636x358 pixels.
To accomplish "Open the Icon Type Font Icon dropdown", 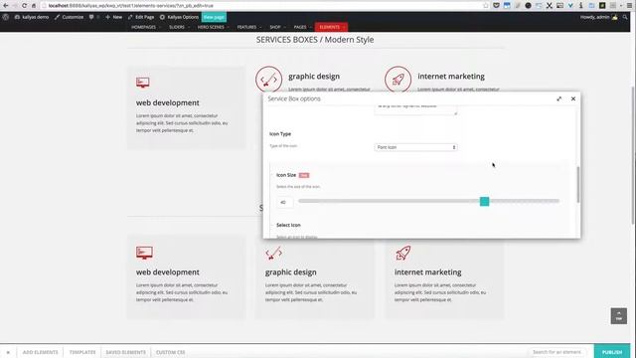I will click(x=415, y=147).
